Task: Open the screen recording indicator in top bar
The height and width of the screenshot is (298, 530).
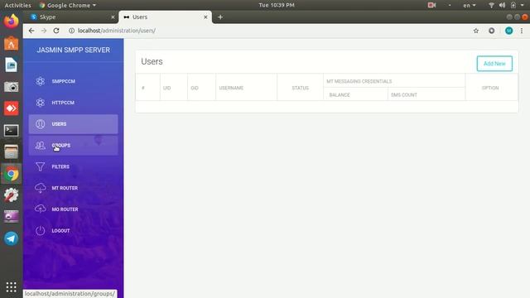Action: click(431, 5)
